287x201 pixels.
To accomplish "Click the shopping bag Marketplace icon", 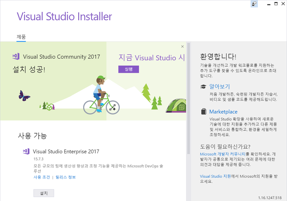I will tap(203, 112).
